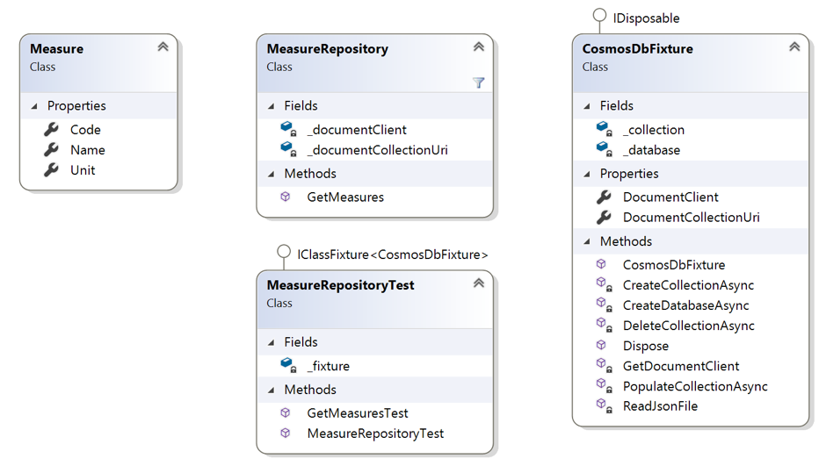Click private method icon beside CreateDatabaseAsync
The image size is (826, 473).
[604, 305]
